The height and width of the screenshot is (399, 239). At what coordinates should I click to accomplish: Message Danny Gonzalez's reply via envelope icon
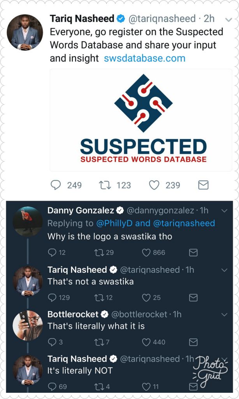(x=193, y=253)
